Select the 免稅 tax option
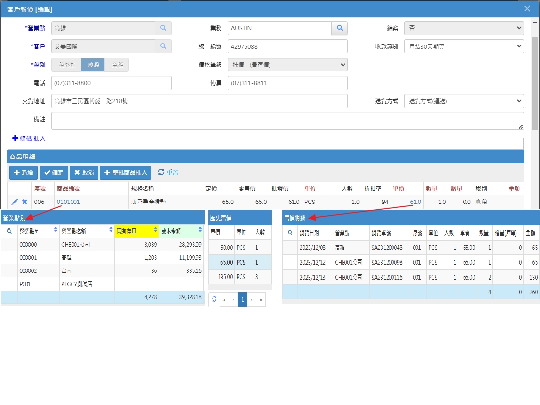540x405 pixels. 117,65
